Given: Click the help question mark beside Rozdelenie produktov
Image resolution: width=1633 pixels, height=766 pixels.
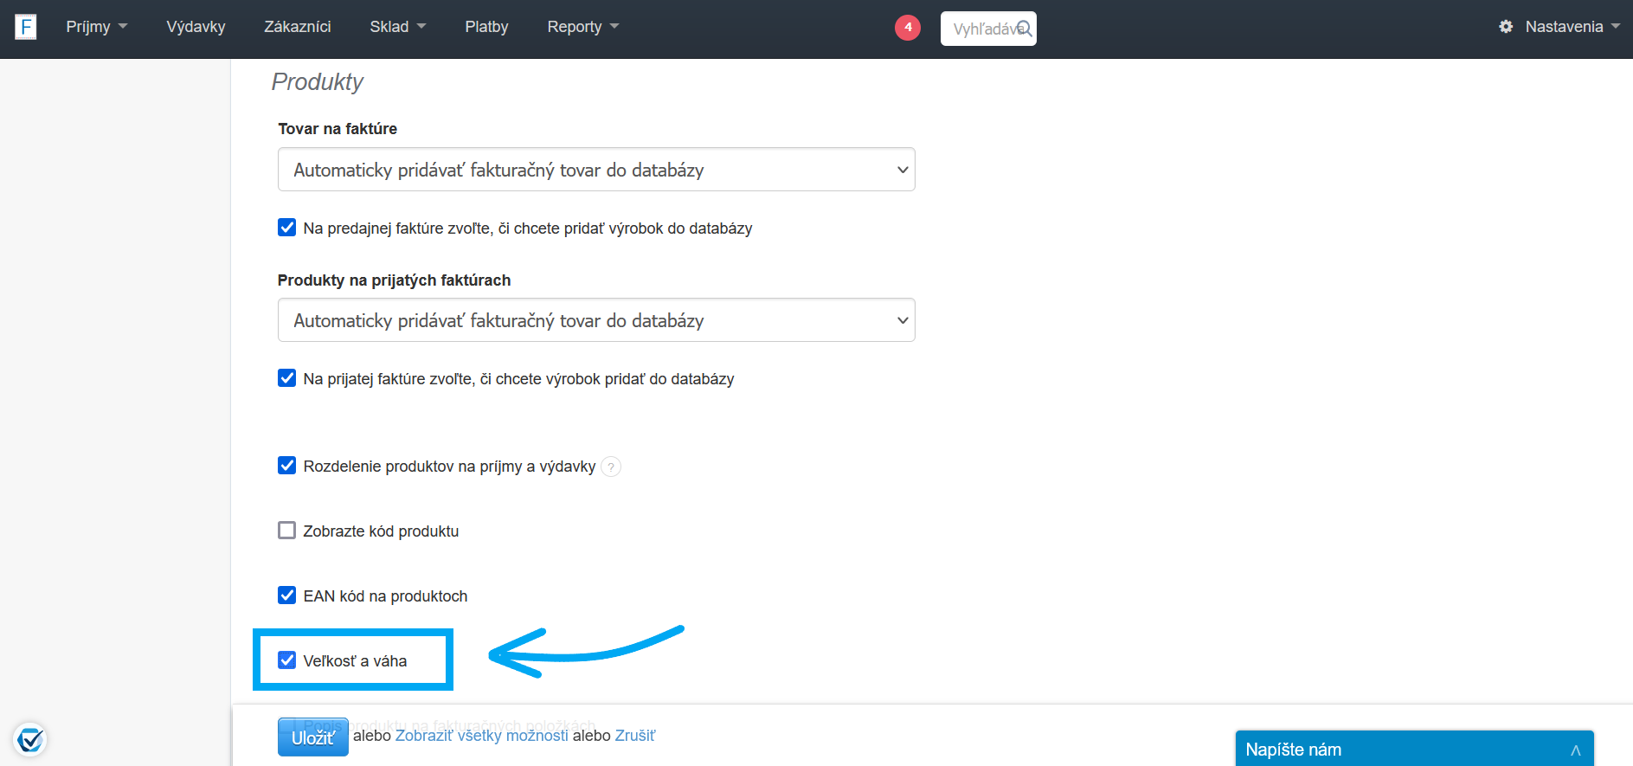Looking at the screenshot, I should tap(611, 467).
